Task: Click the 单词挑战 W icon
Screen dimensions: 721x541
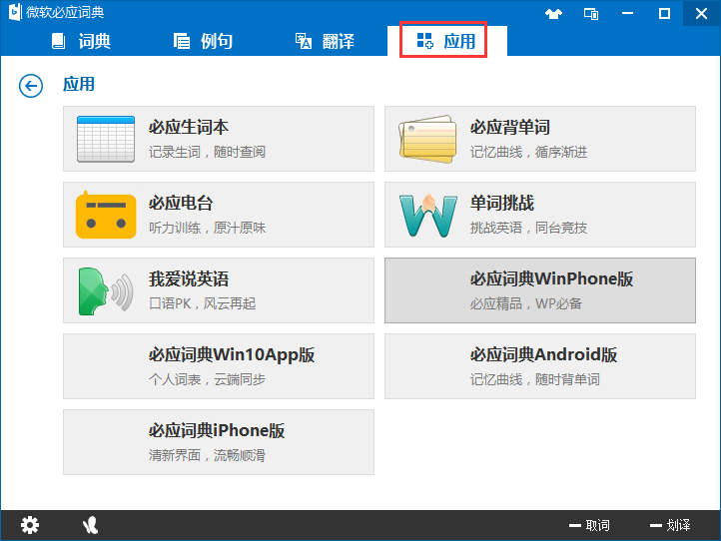Action: (427, 215)
